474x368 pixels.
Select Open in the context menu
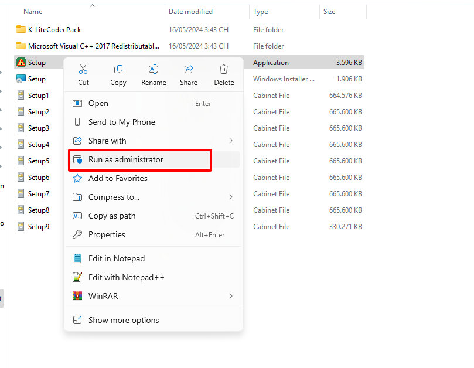pos(153,103)
